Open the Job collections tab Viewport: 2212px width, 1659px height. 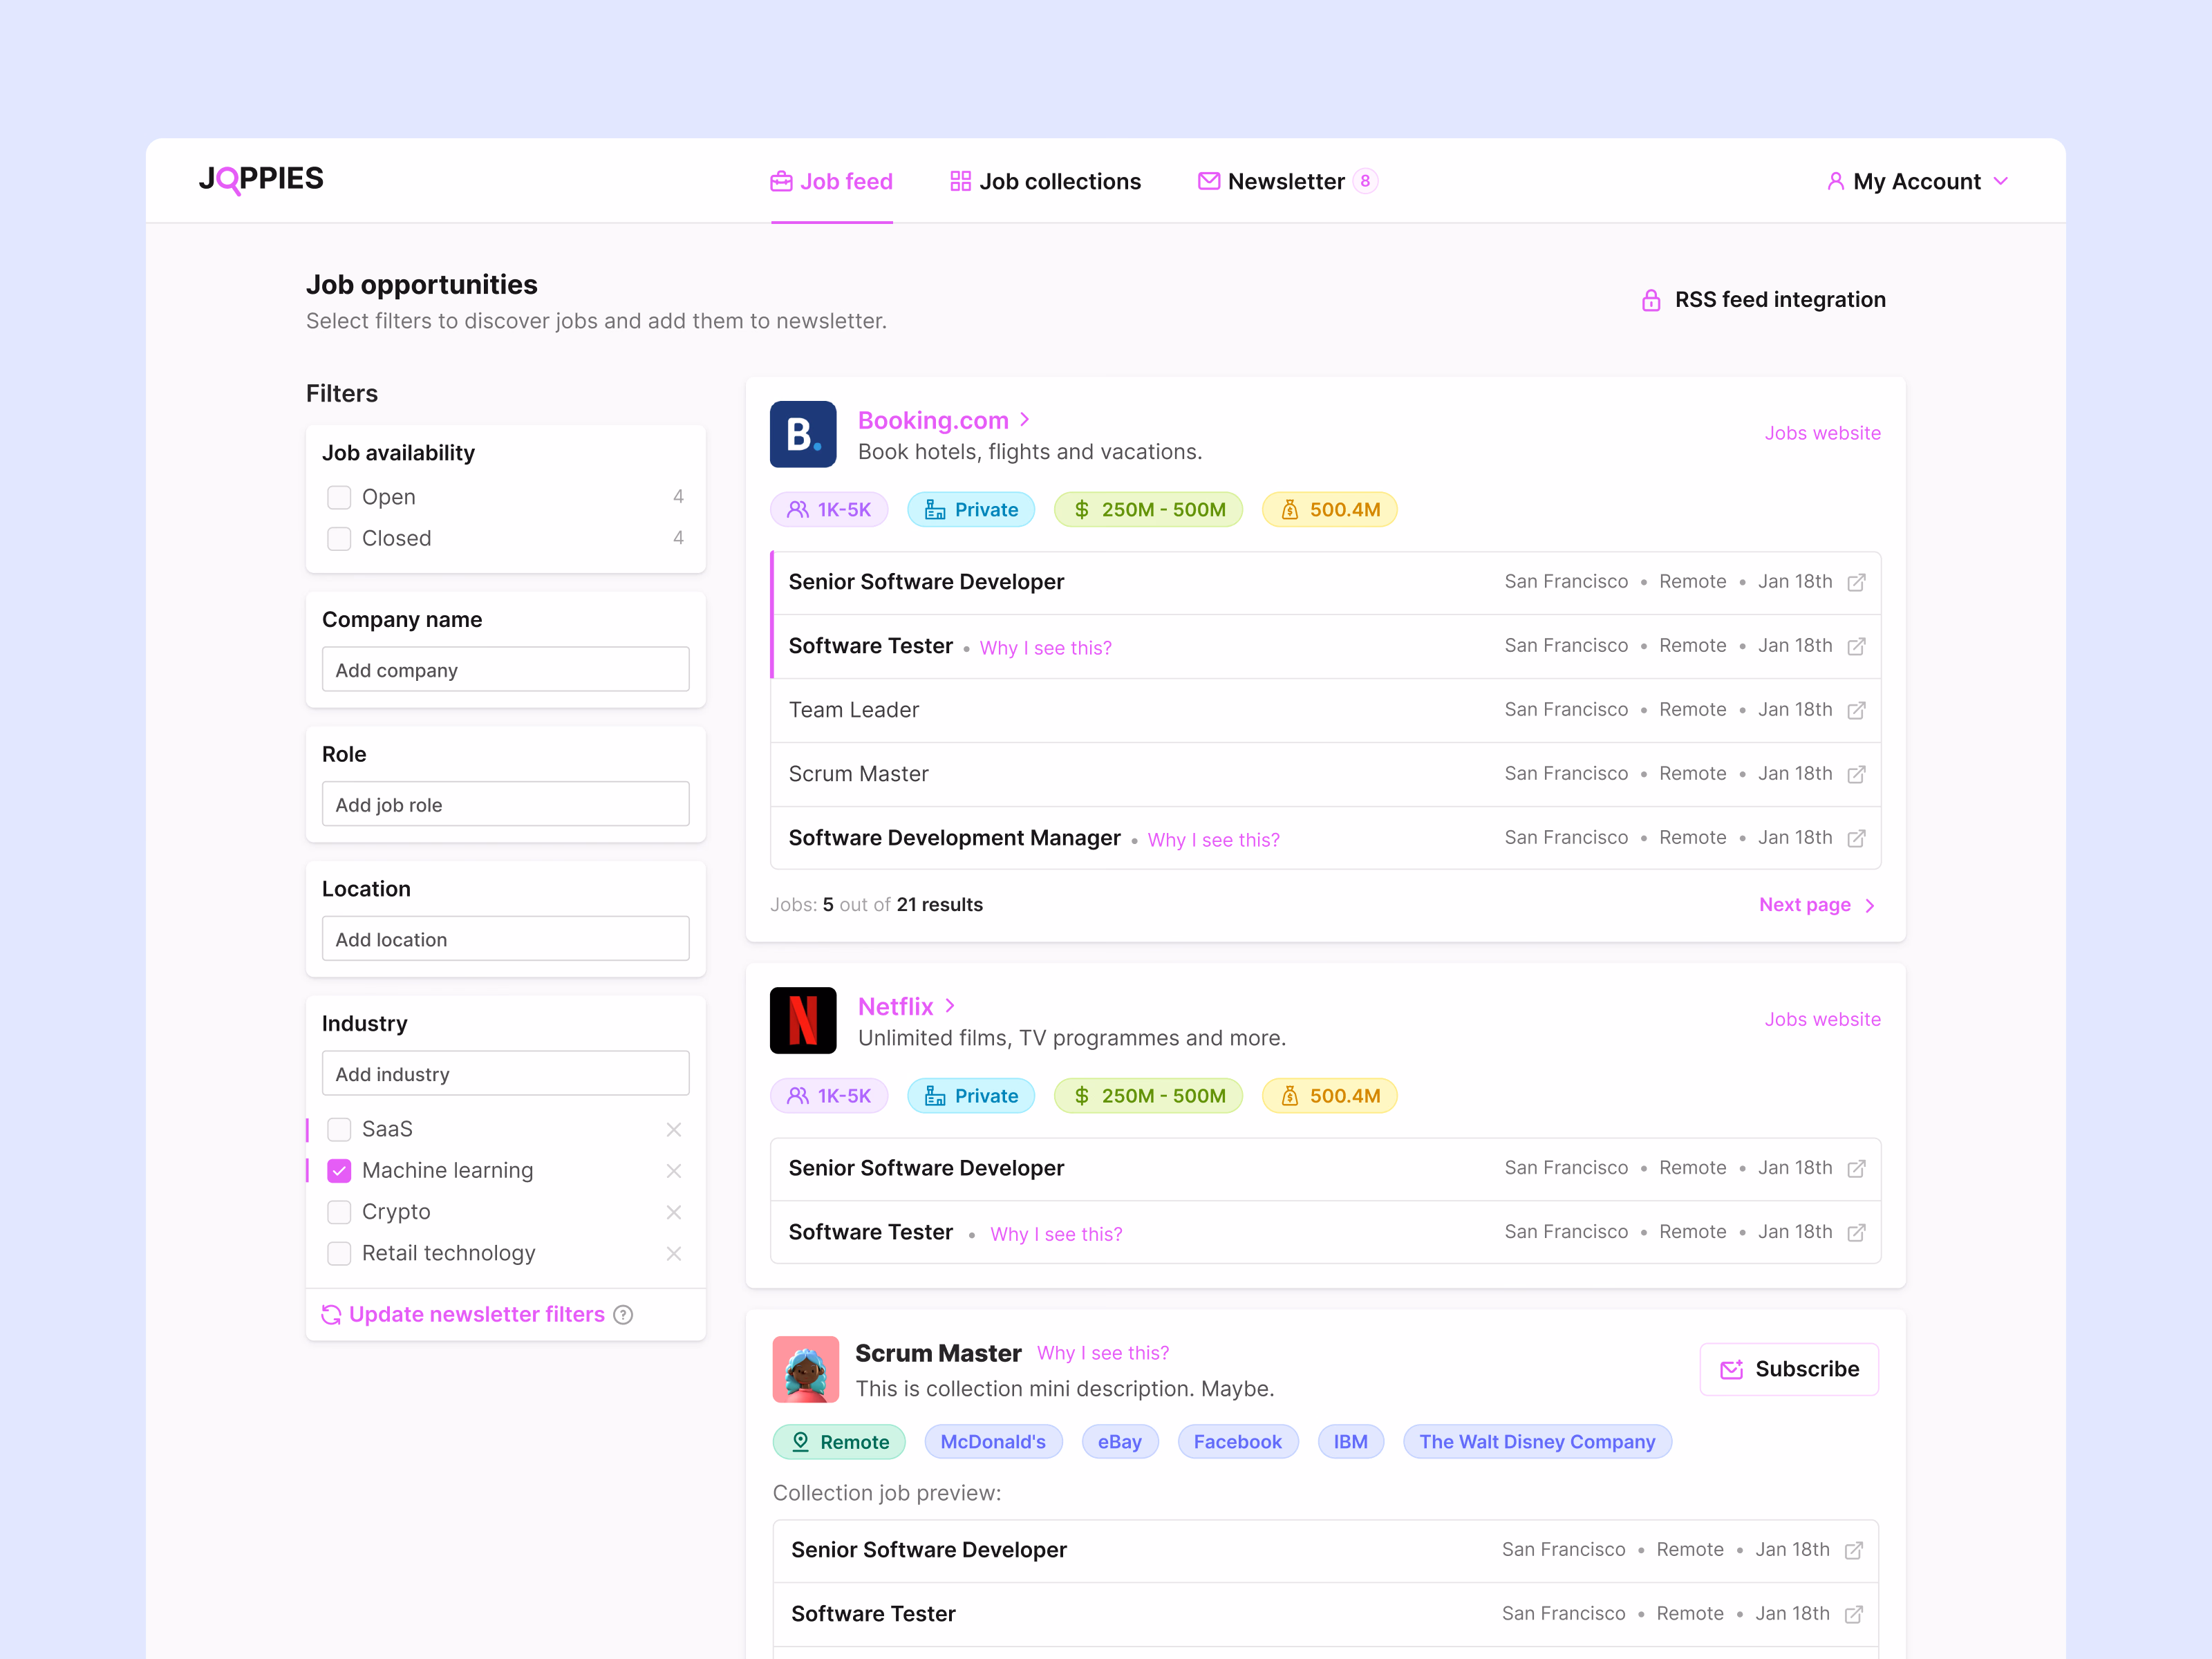(1045, 181)
